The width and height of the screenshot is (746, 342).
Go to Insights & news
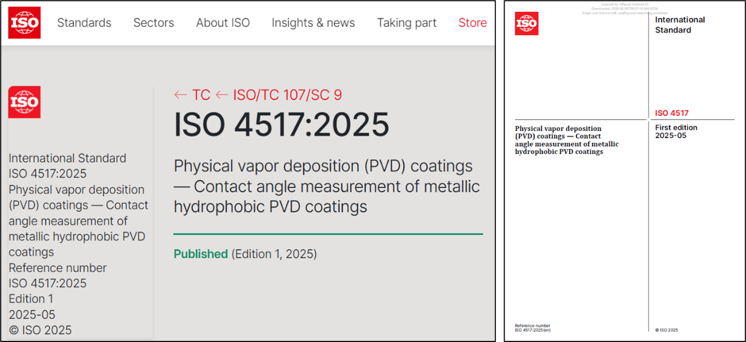pos(313,23)
